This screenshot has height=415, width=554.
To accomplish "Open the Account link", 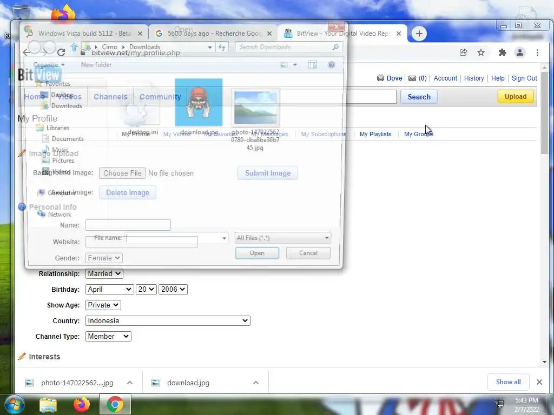I will pos(445,78).
